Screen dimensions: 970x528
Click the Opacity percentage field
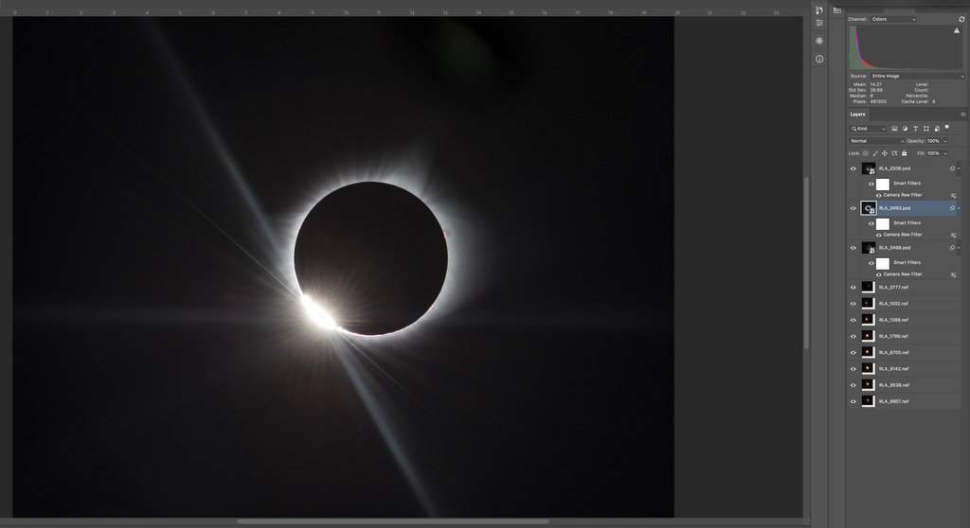(933, 141)
